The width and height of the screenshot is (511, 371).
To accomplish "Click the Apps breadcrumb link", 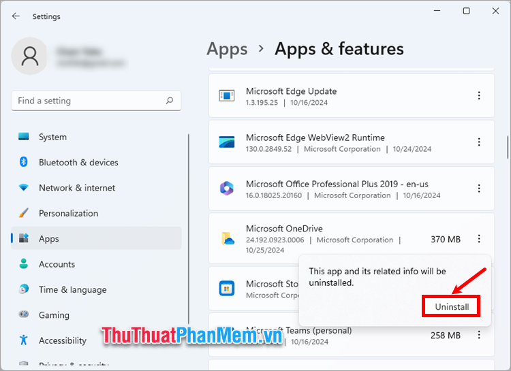I will pyautogui.click(x=227, y=49).
